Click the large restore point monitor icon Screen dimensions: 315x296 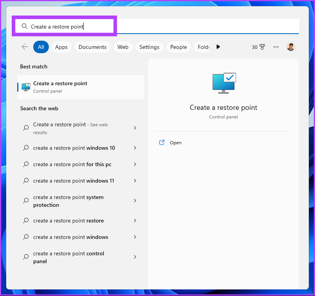coord(224,83)
